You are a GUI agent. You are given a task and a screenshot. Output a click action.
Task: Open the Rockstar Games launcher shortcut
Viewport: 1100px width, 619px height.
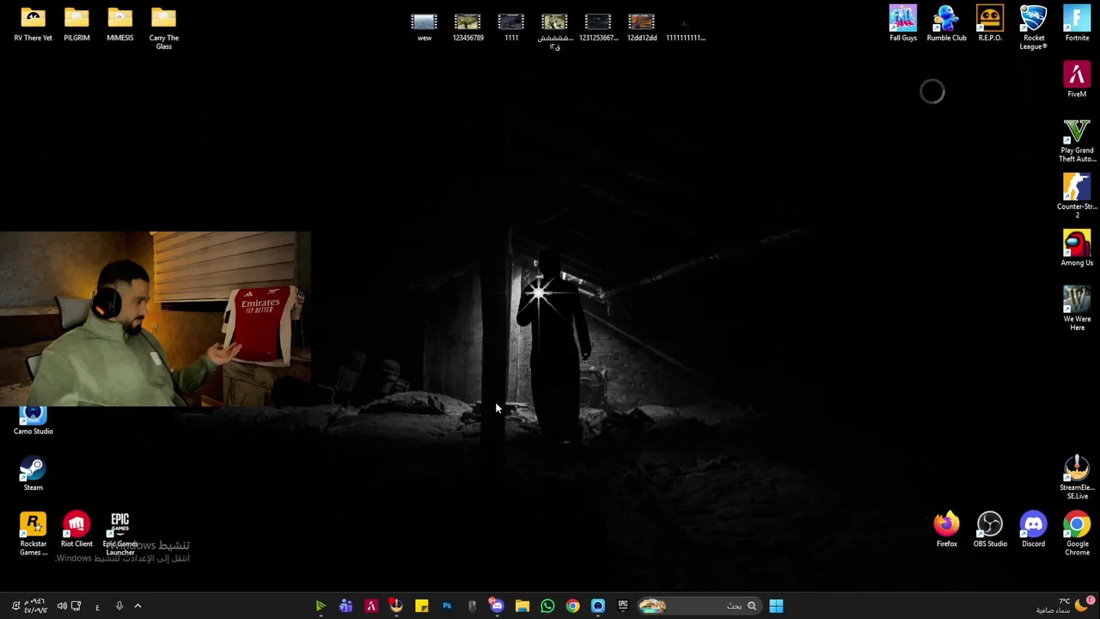[33, 534]
